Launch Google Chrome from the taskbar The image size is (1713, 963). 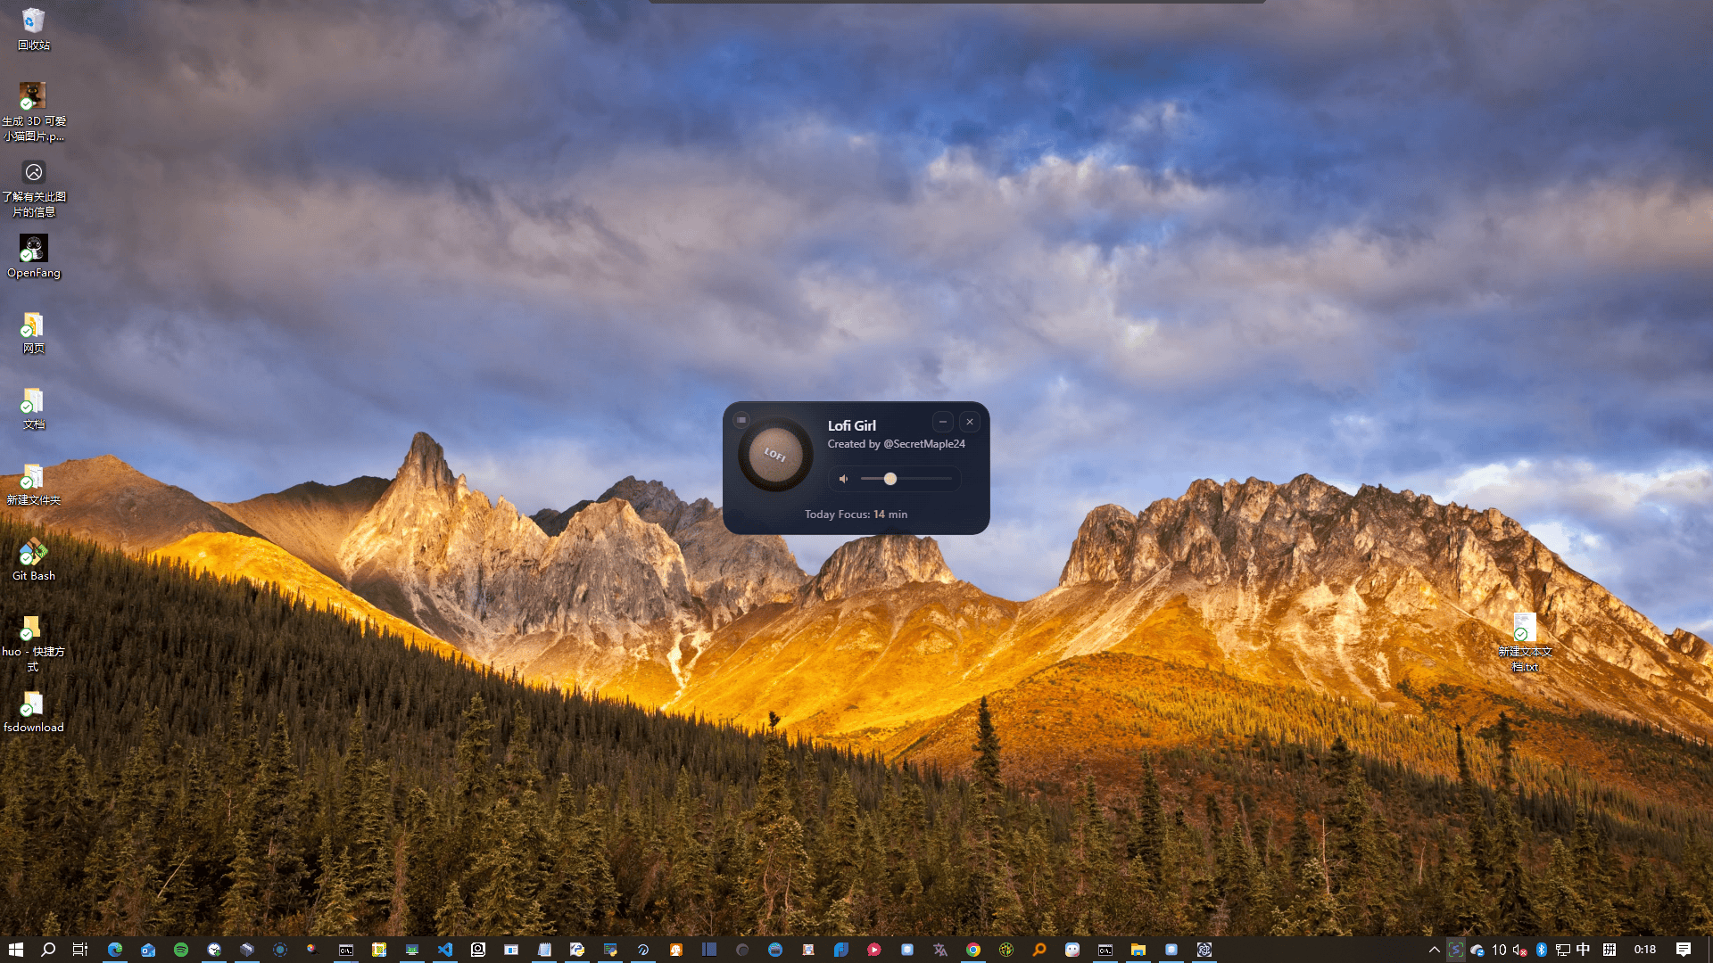973,950
